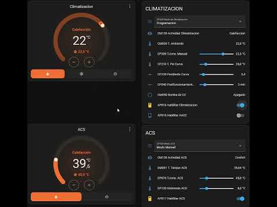Screen dimensions: 277x207
Task: Open the Modo ACS dropdown showing Modo Manual
Action: point(200,145)
